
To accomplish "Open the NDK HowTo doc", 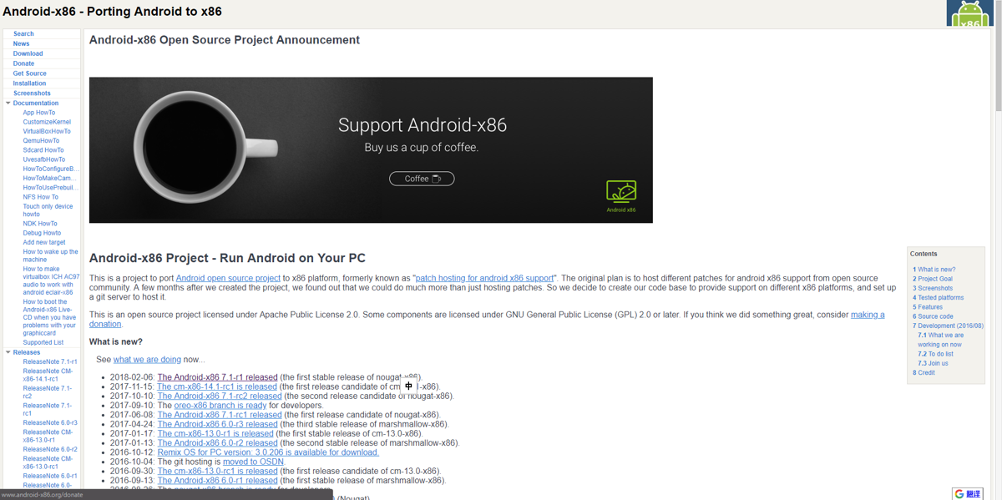I will click(x=40, y=224).
